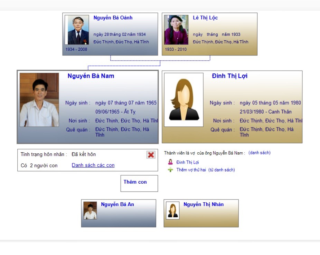Select the Đinh Thị Lợi name heading

coord(229,76)
